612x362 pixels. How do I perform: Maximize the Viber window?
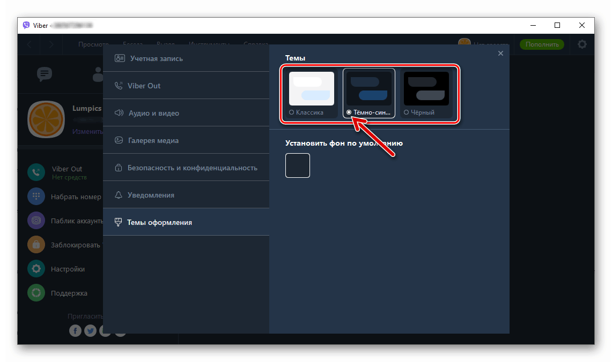[x=557, y=25]
